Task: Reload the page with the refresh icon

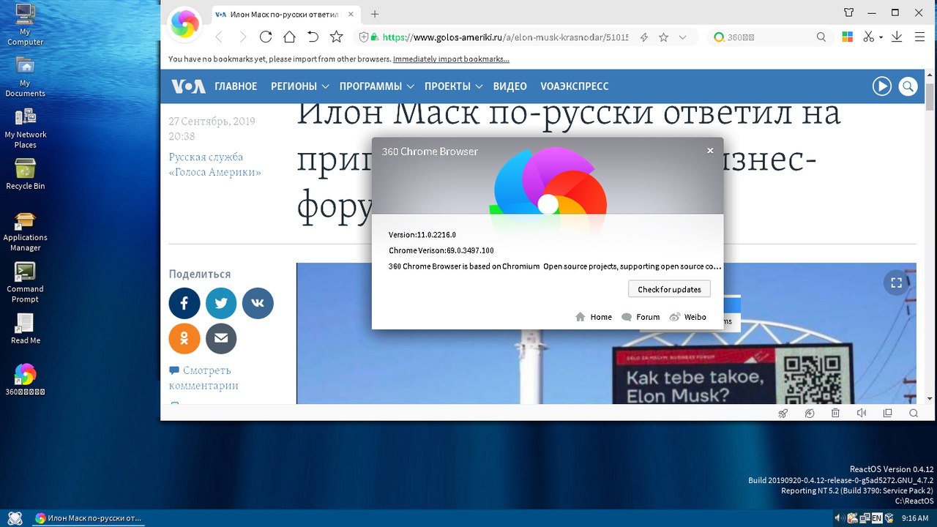Action: [x=266, y=37]
